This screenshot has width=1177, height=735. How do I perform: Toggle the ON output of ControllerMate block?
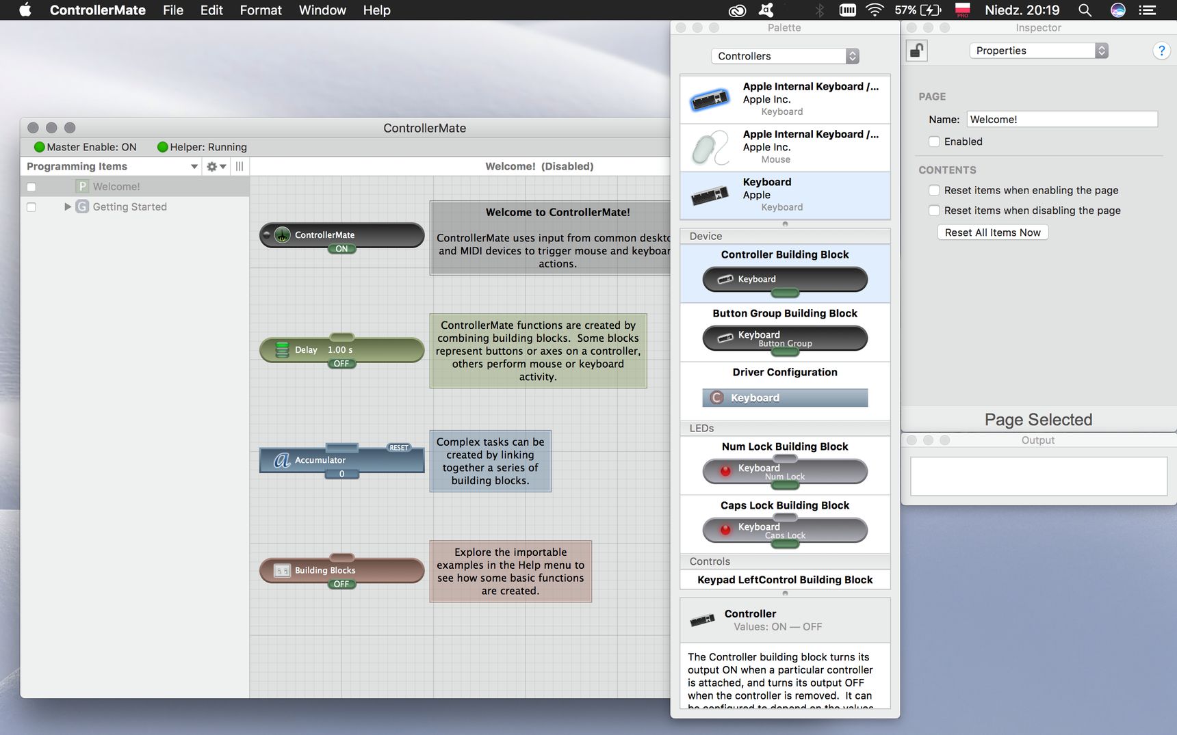pyautogui.click(x=341, y=249)
